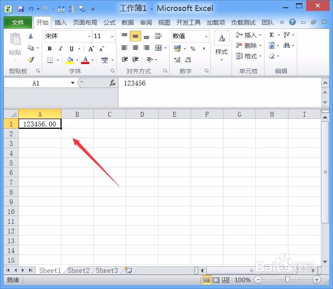Open font dialog launcher in 字体 group

pyautogui.click(x=113, y=71)
